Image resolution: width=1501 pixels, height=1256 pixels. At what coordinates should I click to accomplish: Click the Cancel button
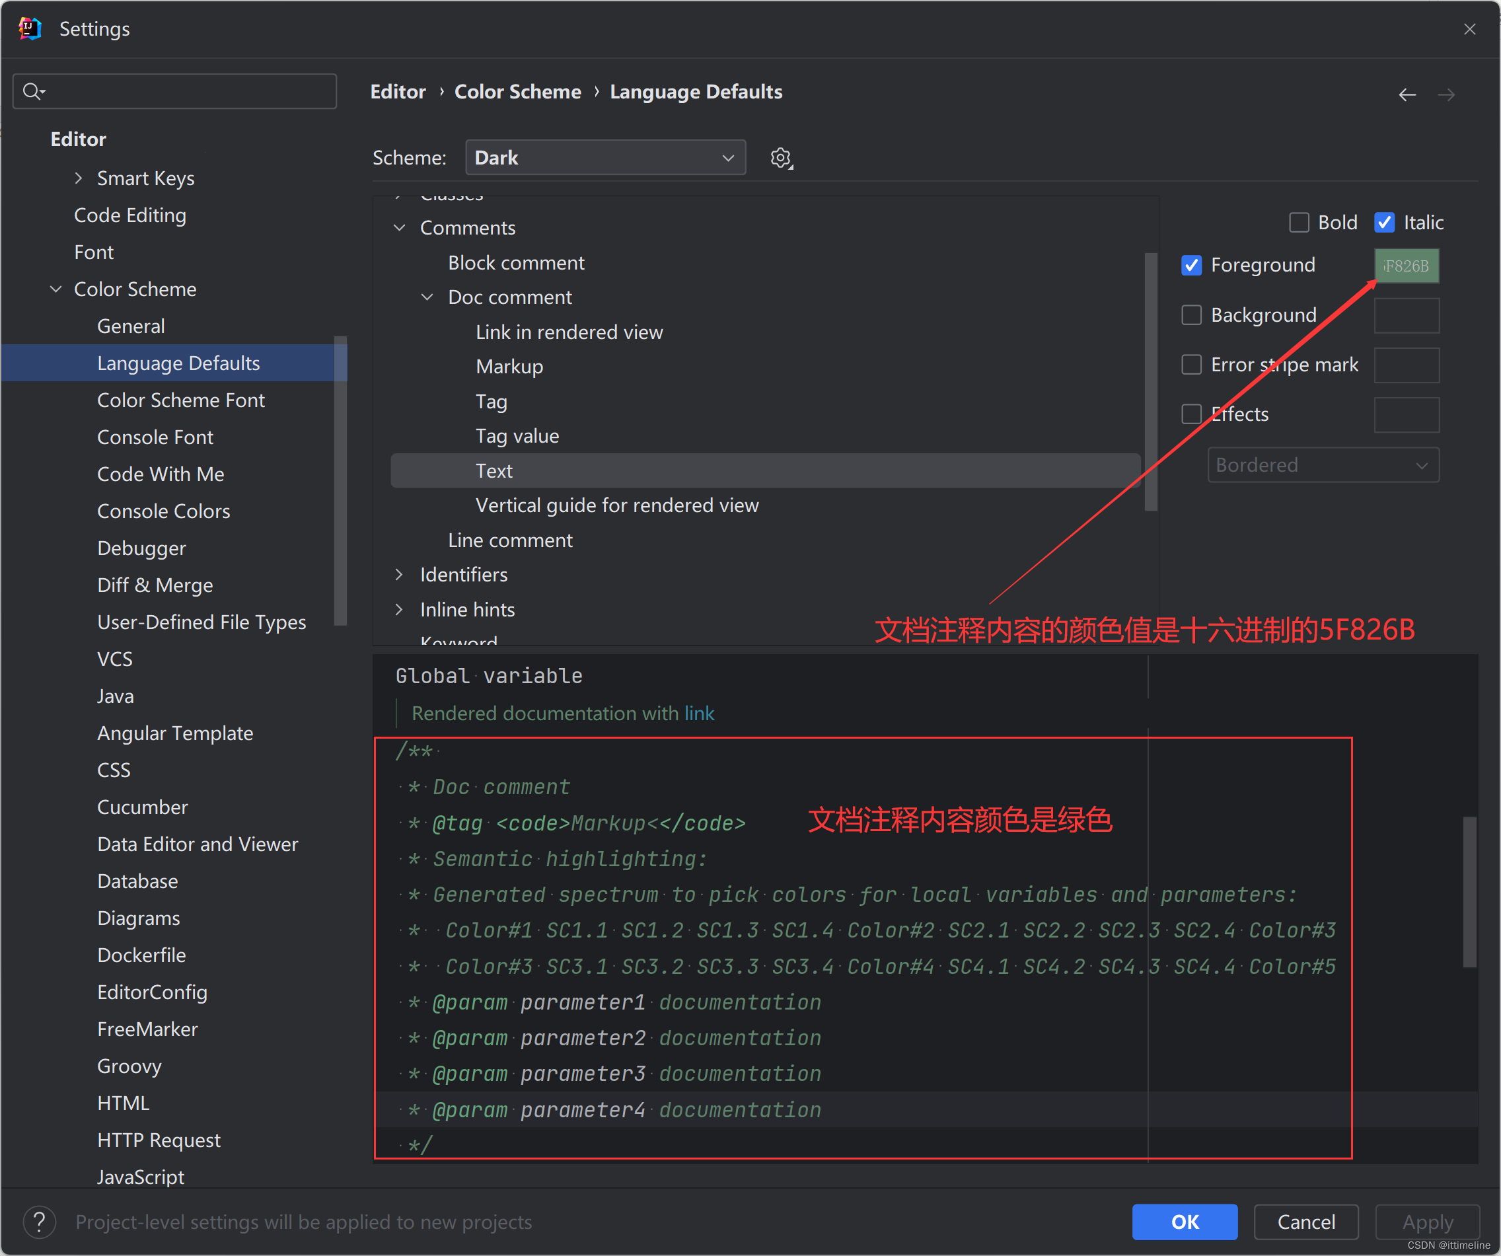[1306, 1222]
